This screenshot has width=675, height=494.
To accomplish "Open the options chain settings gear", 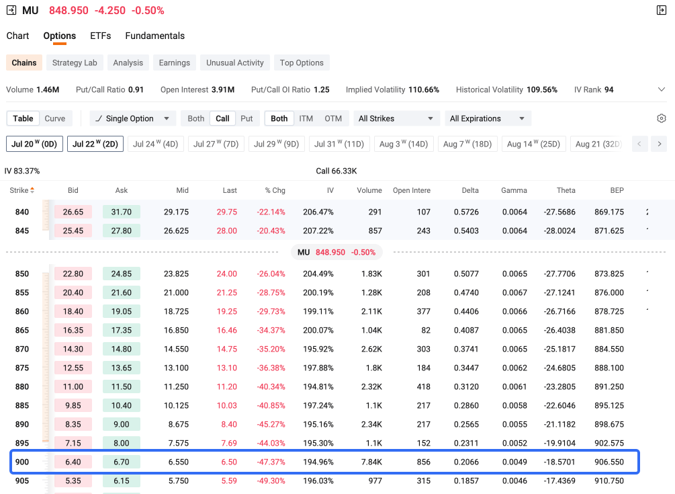I will 662,118.
